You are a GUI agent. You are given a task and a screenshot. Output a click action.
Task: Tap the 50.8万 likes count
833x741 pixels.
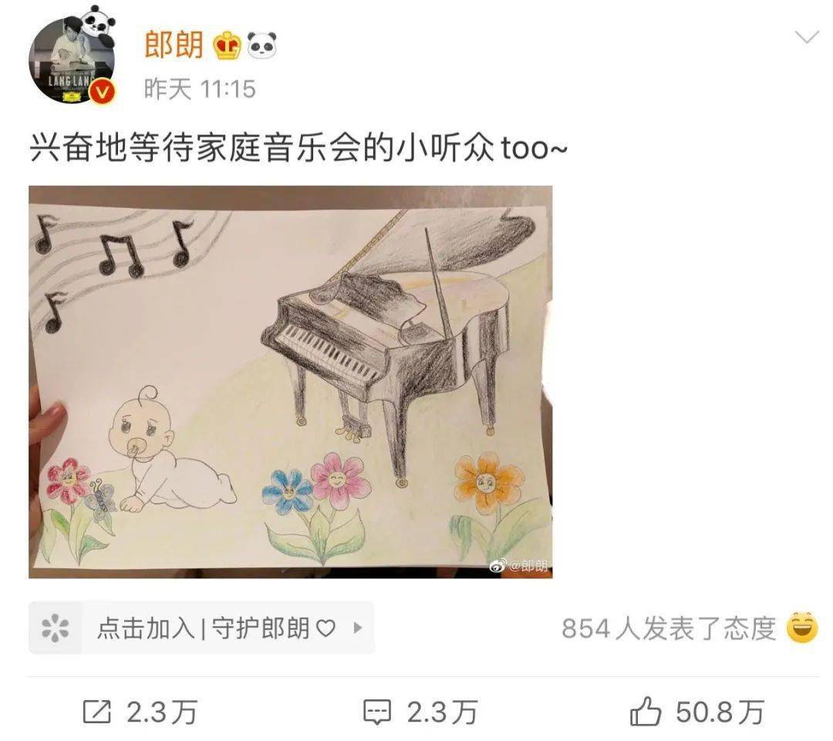pos(720,712)
